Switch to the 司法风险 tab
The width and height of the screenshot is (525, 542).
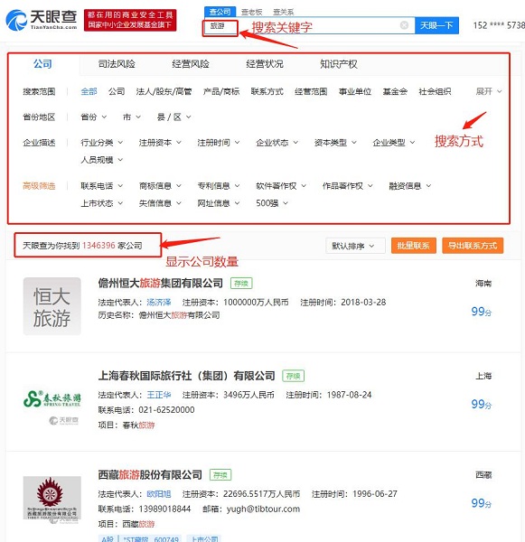click(117, 64)
